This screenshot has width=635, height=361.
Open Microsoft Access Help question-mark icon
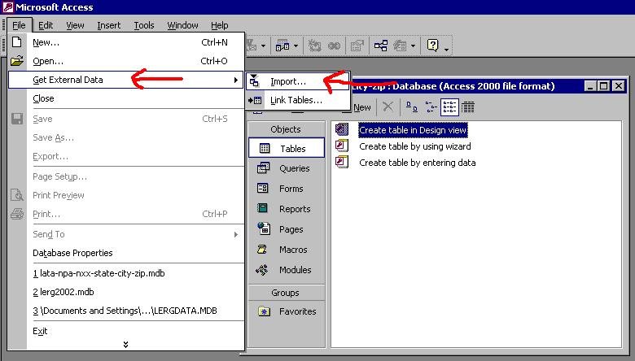[432, 45]
